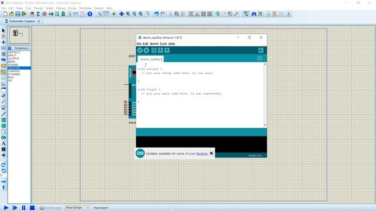Open Serial Monitor in Arduino IDE
This screenshot has height=211, width=376.
coord(261,50)
